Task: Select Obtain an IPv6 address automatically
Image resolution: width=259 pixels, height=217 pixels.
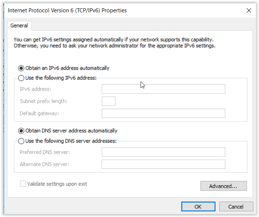Action: pyautogui.click(x=21, y=68)
